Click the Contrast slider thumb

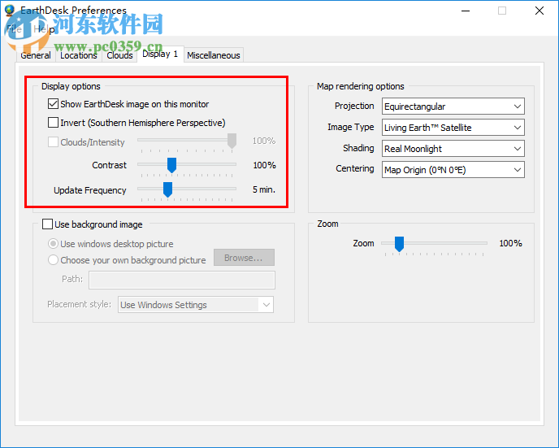pos(171,166)
